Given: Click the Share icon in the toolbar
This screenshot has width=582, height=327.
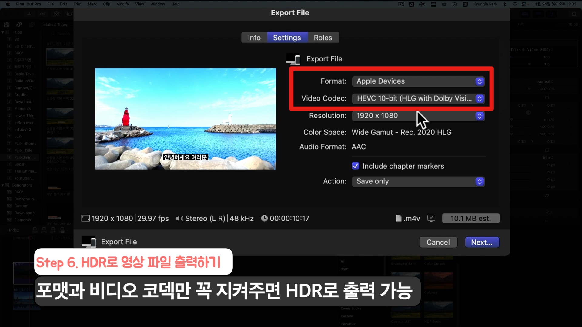Looking at the screenshot, I should tap(574, 14).
